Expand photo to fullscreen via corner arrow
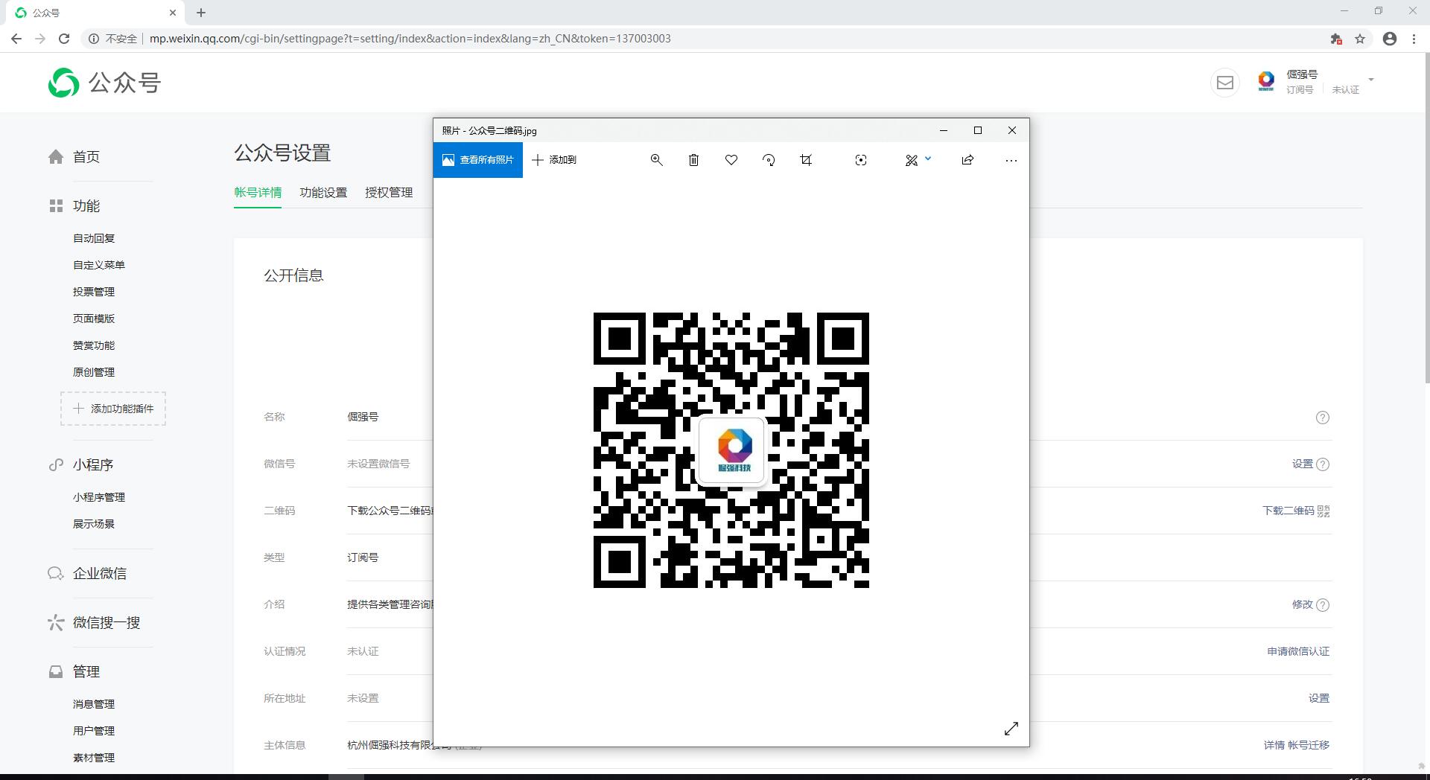Screen dimensions: 1430x780 (1011, 729)
